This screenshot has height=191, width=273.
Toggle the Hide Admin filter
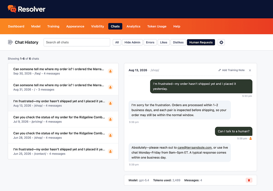132,42
